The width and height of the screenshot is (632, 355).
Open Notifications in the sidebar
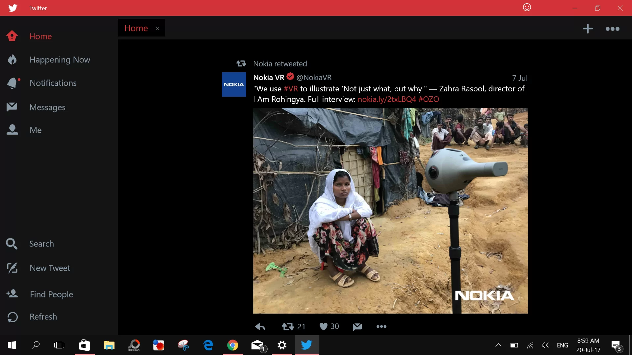(x=53, y=83)
